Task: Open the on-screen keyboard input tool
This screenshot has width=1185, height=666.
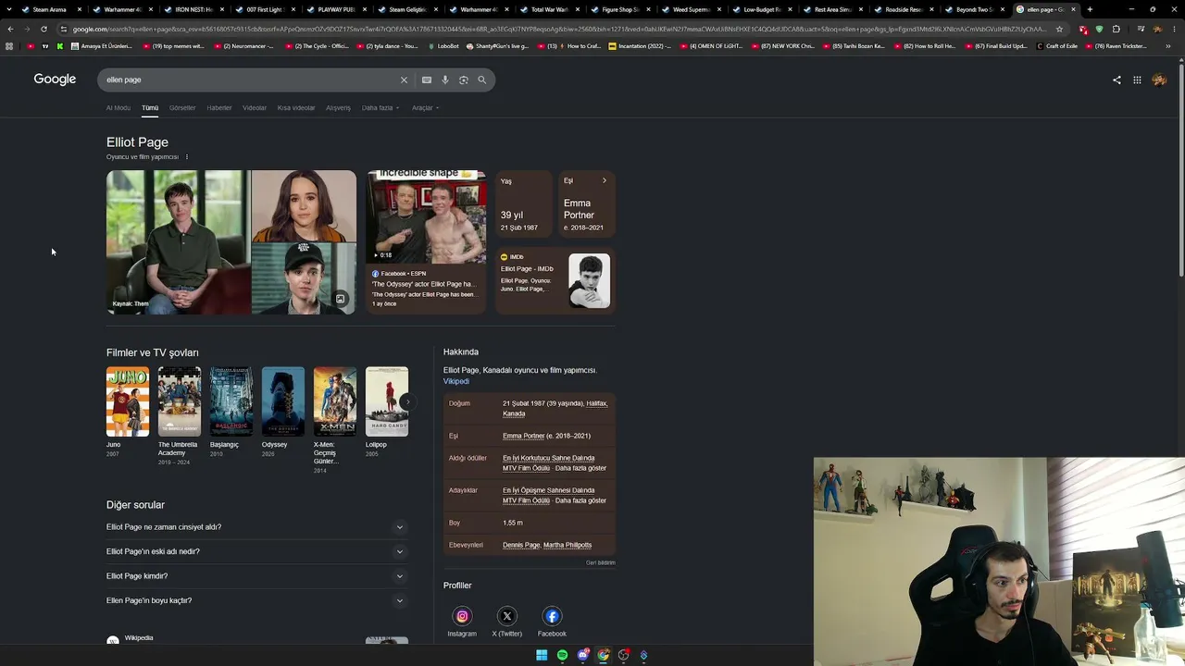Action: pos(427,80)
